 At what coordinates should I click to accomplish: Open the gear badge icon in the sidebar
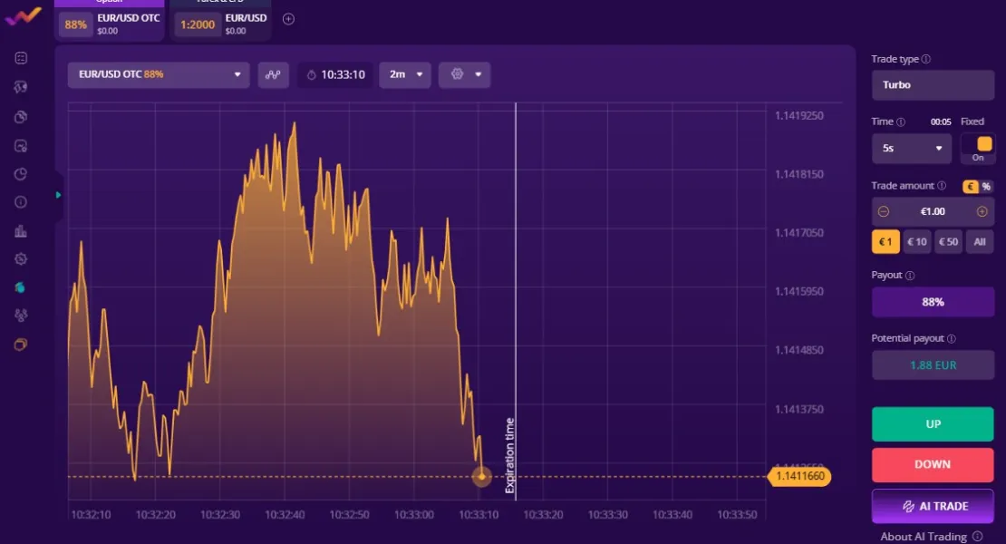[x=21, y=259]
